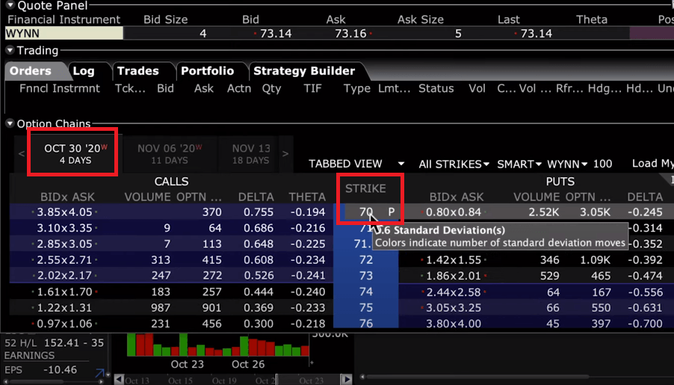This screenshot has width=674, height=385.
Task: Click the blue arrow icon beside EPS
Action: pos(99,372)
